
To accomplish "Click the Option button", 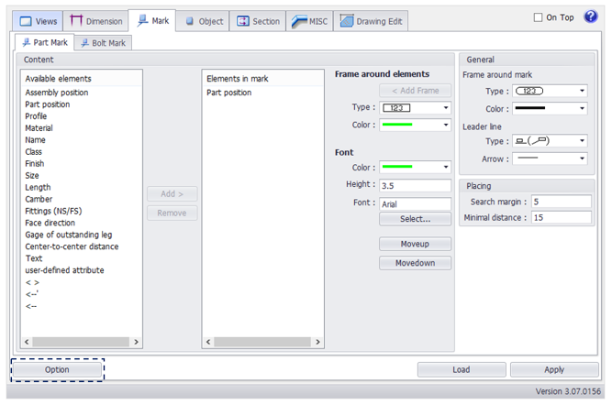I will pyautogui.click(x=57, y=369).
